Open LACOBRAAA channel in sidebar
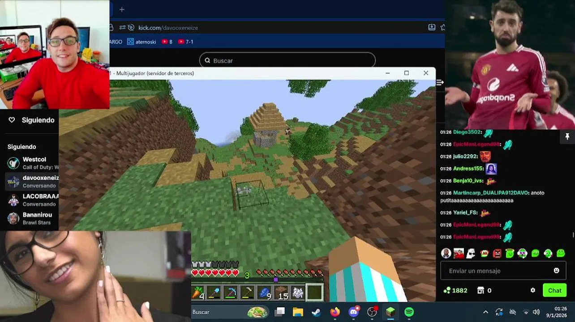The width and height of the screenshot is (575, 322). coord(31,200)
